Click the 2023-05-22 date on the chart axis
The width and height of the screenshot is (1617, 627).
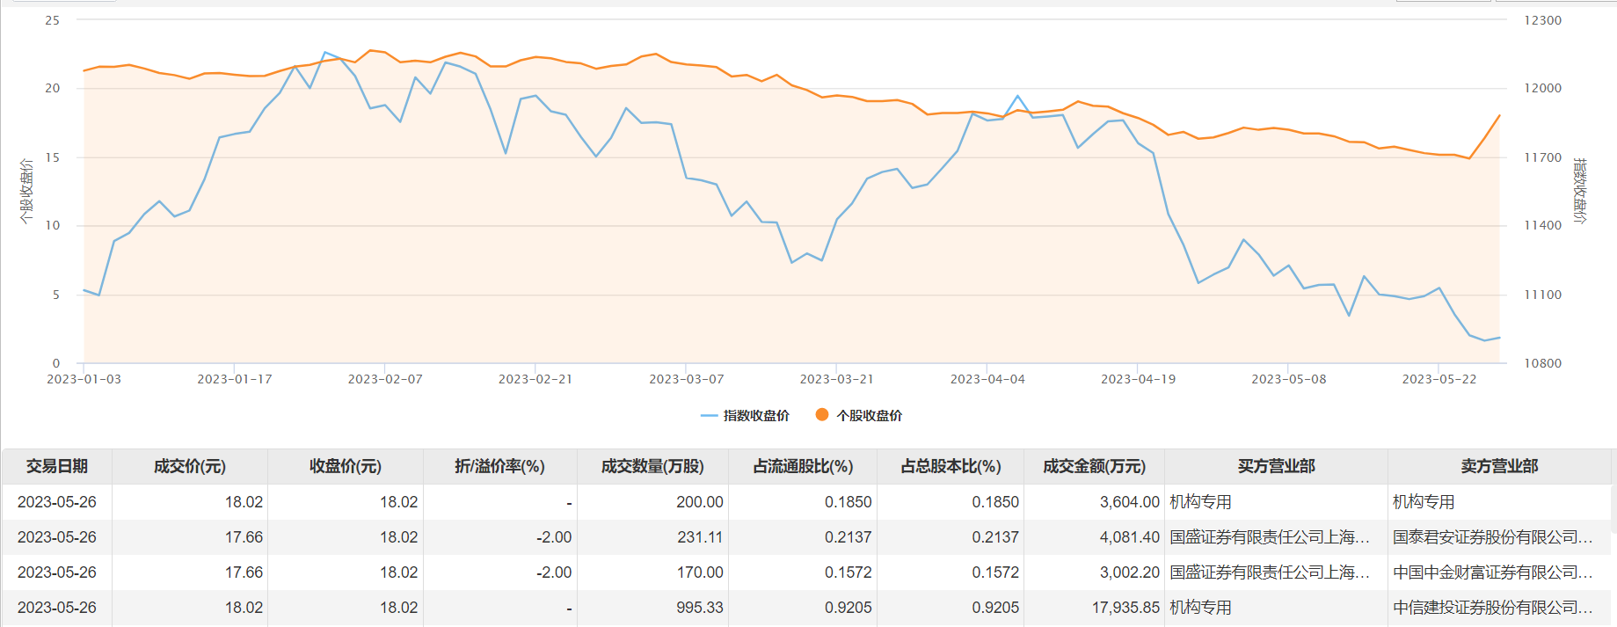point(1439,379)
